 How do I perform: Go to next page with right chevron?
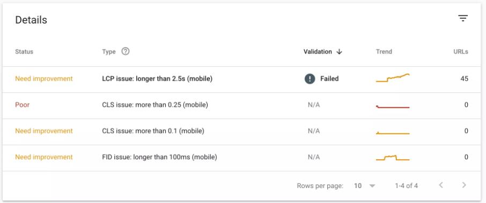point(463,185)
